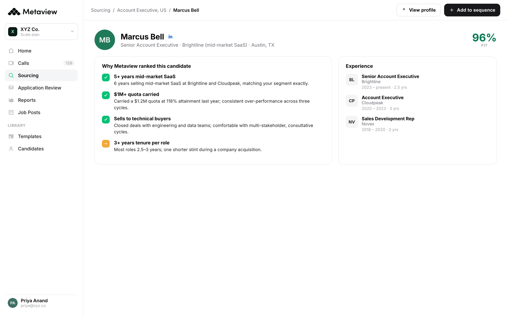Click the Job Posts document icon

coord(11,112)
